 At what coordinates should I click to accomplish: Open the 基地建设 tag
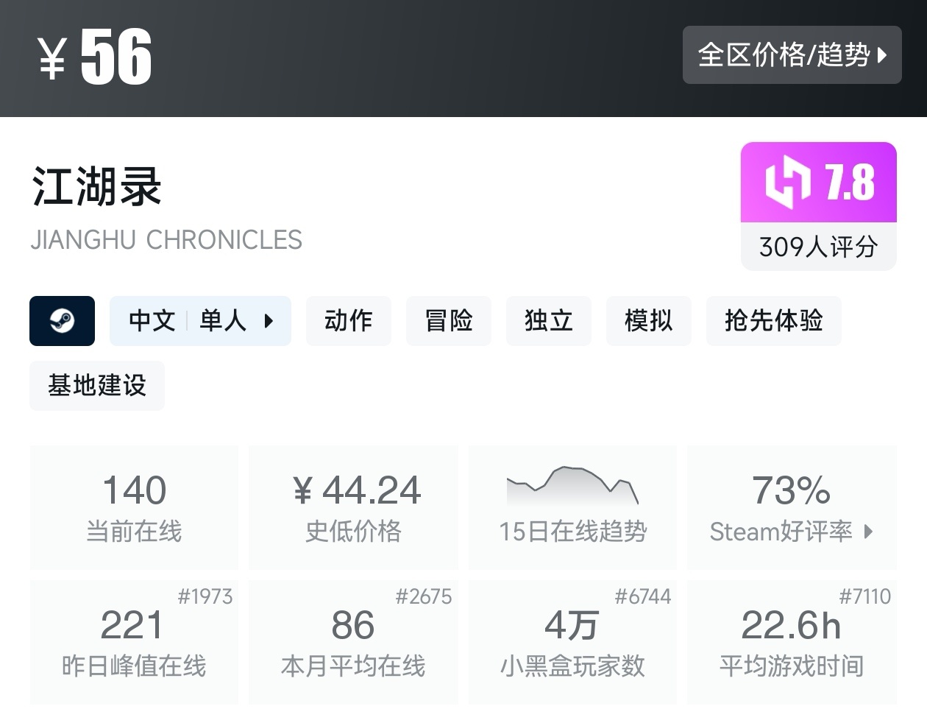[x=97, y=386]
